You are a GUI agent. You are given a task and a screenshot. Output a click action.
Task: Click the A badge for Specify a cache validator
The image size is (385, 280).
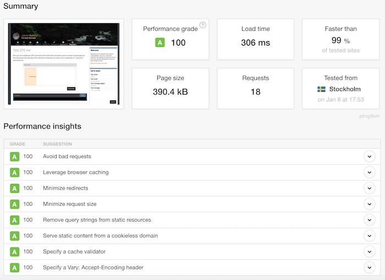tap(14, 252)
